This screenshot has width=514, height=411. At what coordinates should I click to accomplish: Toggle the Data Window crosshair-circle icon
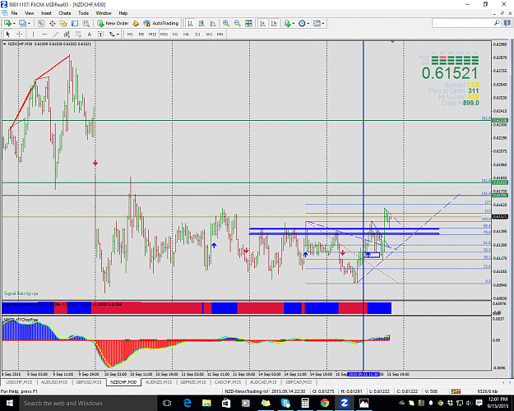pos(52,23)
